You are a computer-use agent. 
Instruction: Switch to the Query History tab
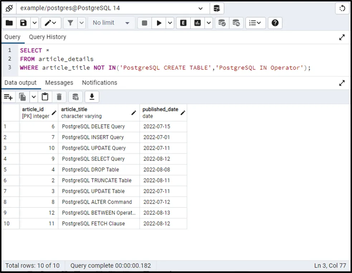tap(47, 37)
